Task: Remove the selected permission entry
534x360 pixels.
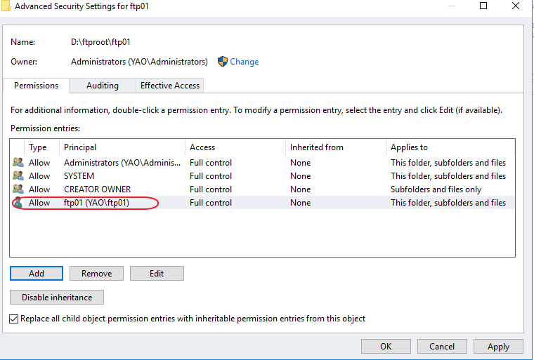Action: click(96, 274)
